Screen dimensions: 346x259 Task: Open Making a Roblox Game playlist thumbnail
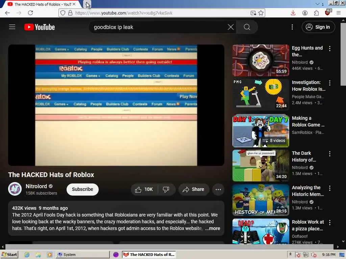(x=261, y=131)
